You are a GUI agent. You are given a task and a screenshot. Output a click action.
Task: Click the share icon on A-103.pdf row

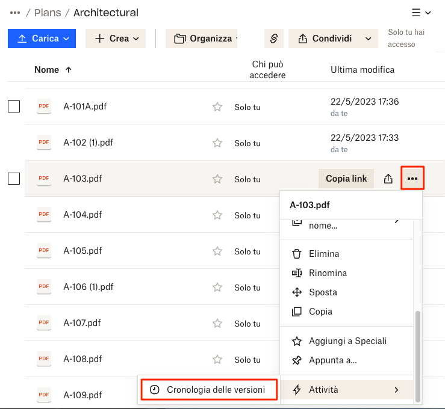click(x=388, y=179)
